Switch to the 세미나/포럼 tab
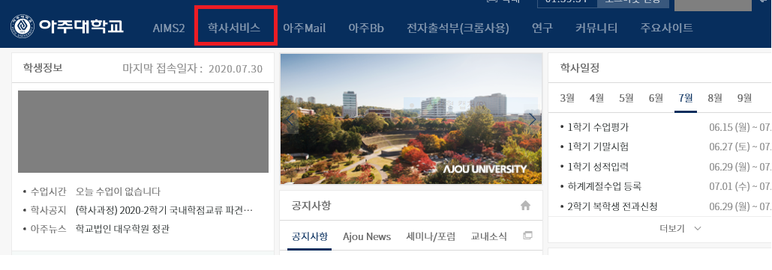The height and width of the screenshot is (270, 772). 431,236
